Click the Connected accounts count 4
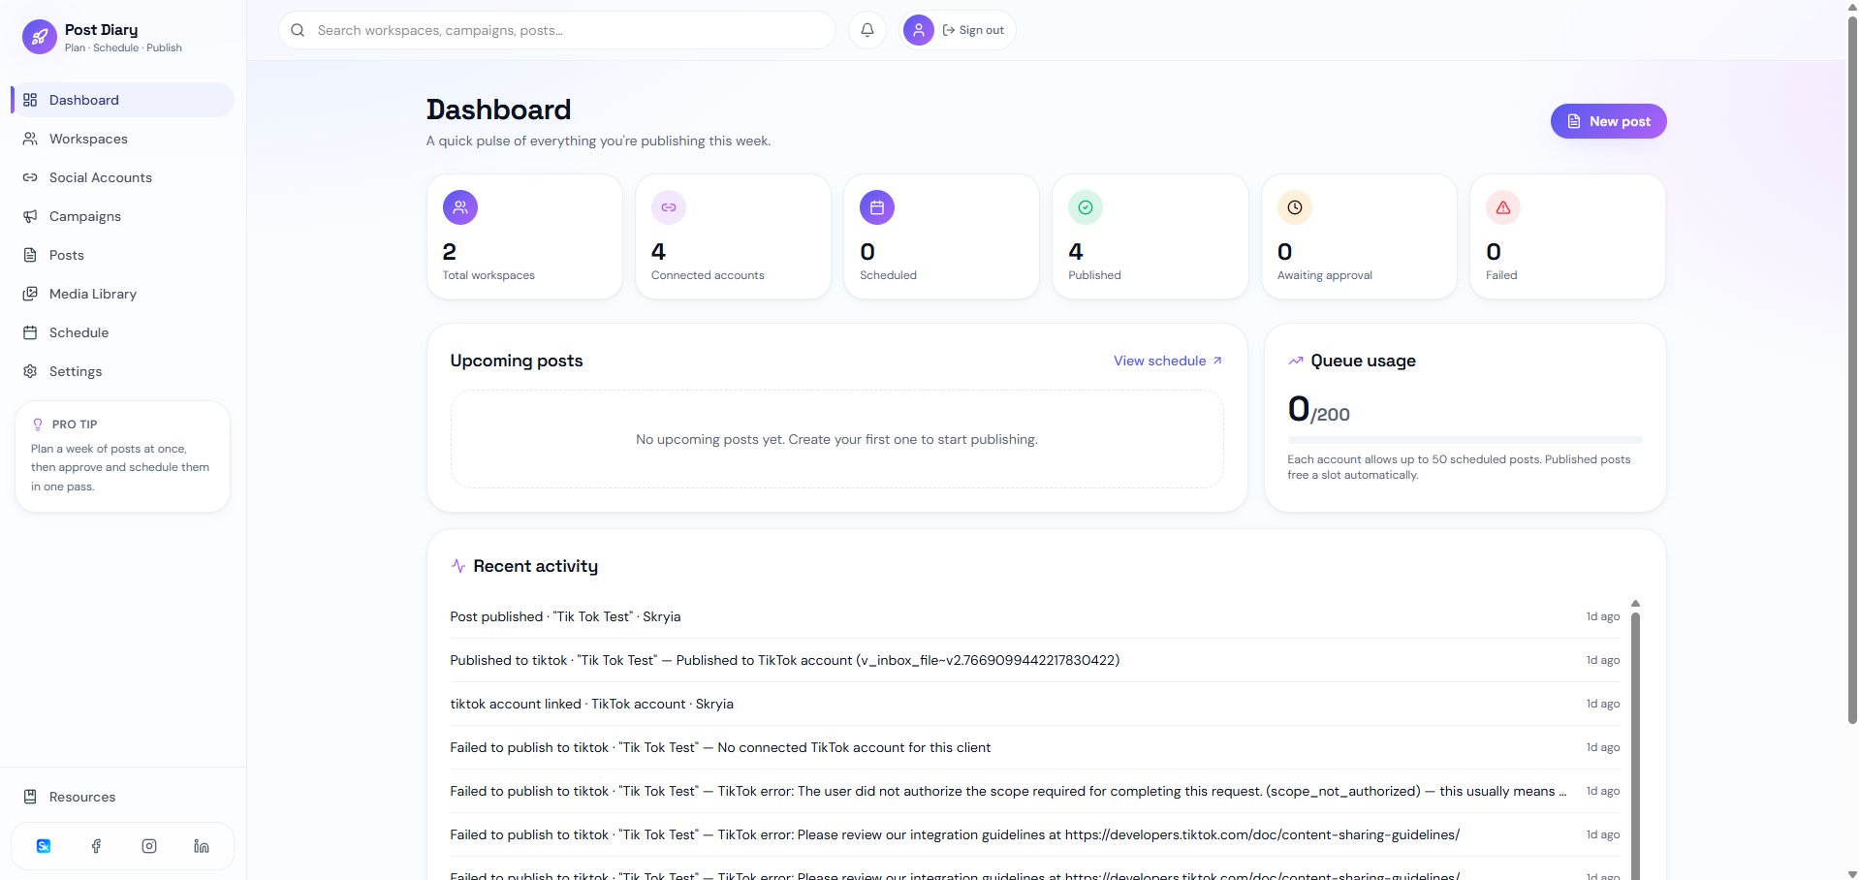 658,252
